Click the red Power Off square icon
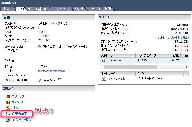The height and width of the screenshot is (127, 192). click(8, 97)
